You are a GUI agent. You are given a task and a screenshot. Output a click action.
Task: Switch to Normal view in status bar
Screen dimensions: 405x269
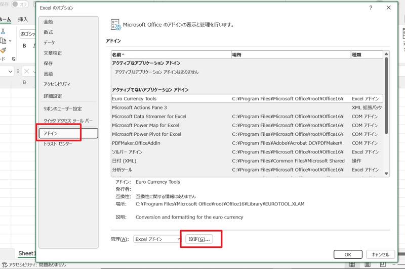[352, 264]
